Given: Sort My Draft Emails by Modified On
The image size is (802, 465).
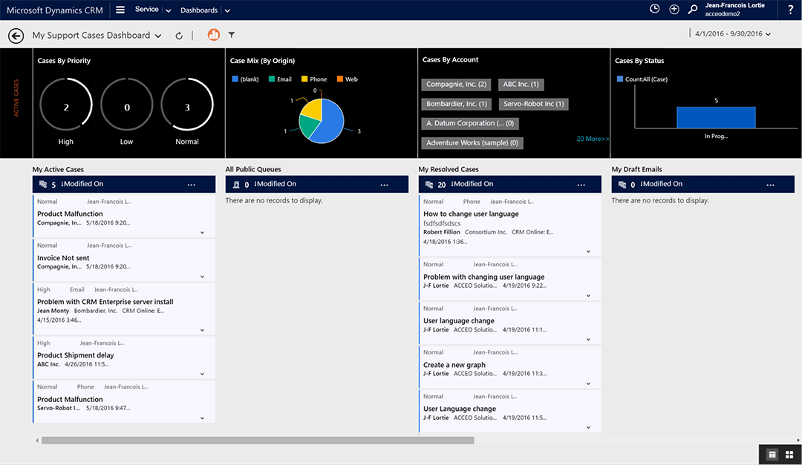Looking at the screenshot, I should [662, 184].
